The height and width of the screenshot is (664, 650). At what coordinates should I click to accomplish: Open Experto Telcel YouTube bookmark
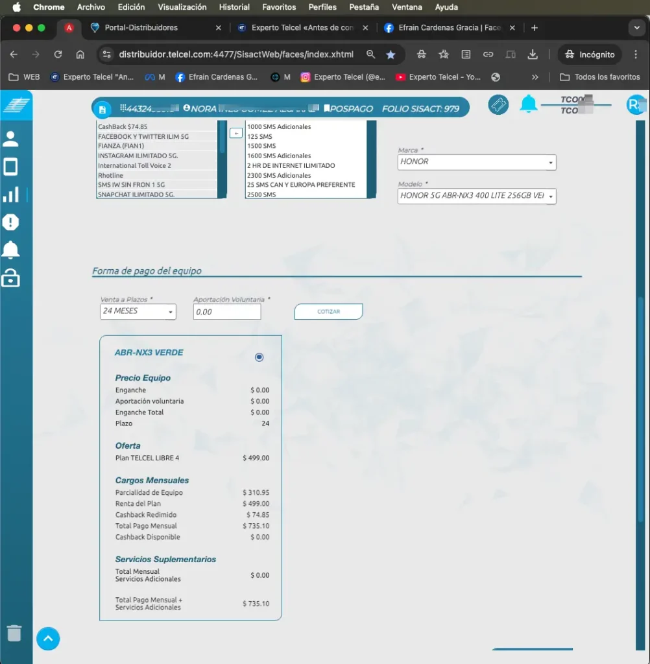pos(438,77)
